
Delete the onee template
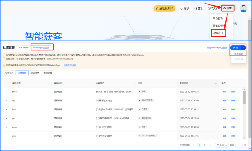click(x=233, y=127)
